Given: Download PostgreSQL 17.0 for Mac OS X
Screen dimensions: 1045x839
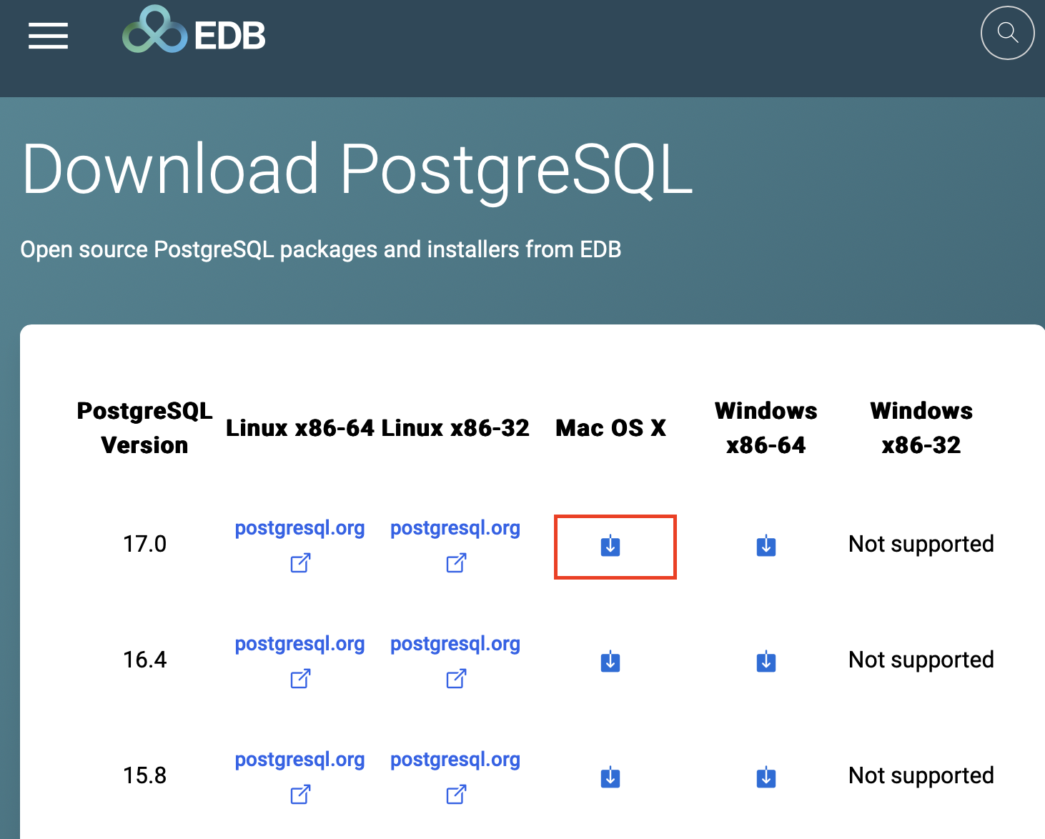Looking at the screenshot, I should click(x=610, y=546).
